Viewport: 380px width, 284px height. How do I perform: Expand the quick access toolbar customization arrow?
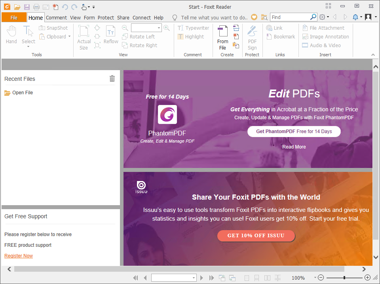93,7
